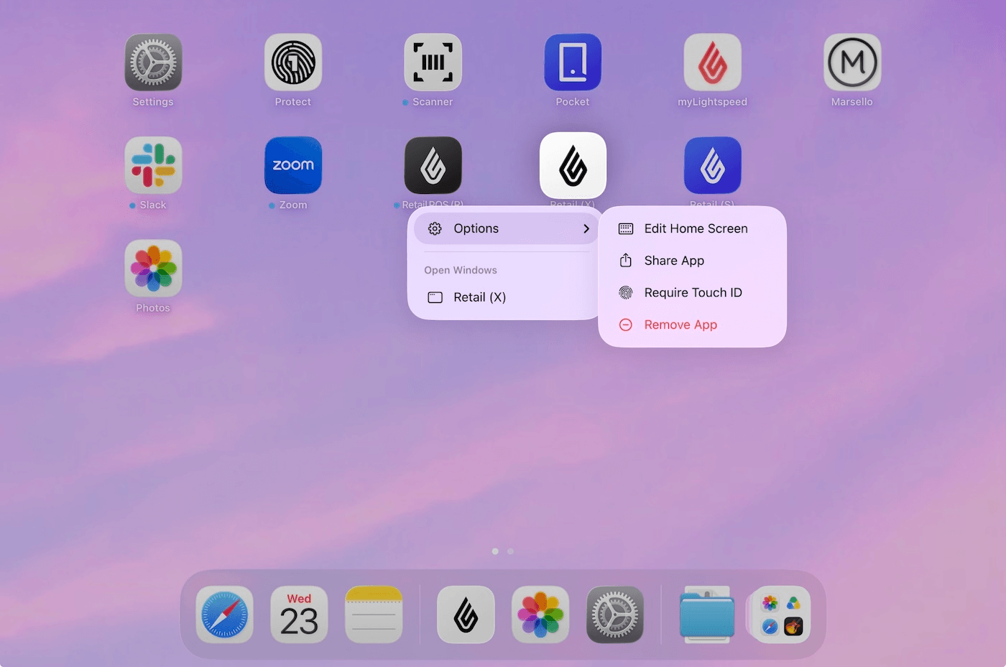Launch the Protect app
This screenshot has width=1006, height=667.
coord(293,62)
